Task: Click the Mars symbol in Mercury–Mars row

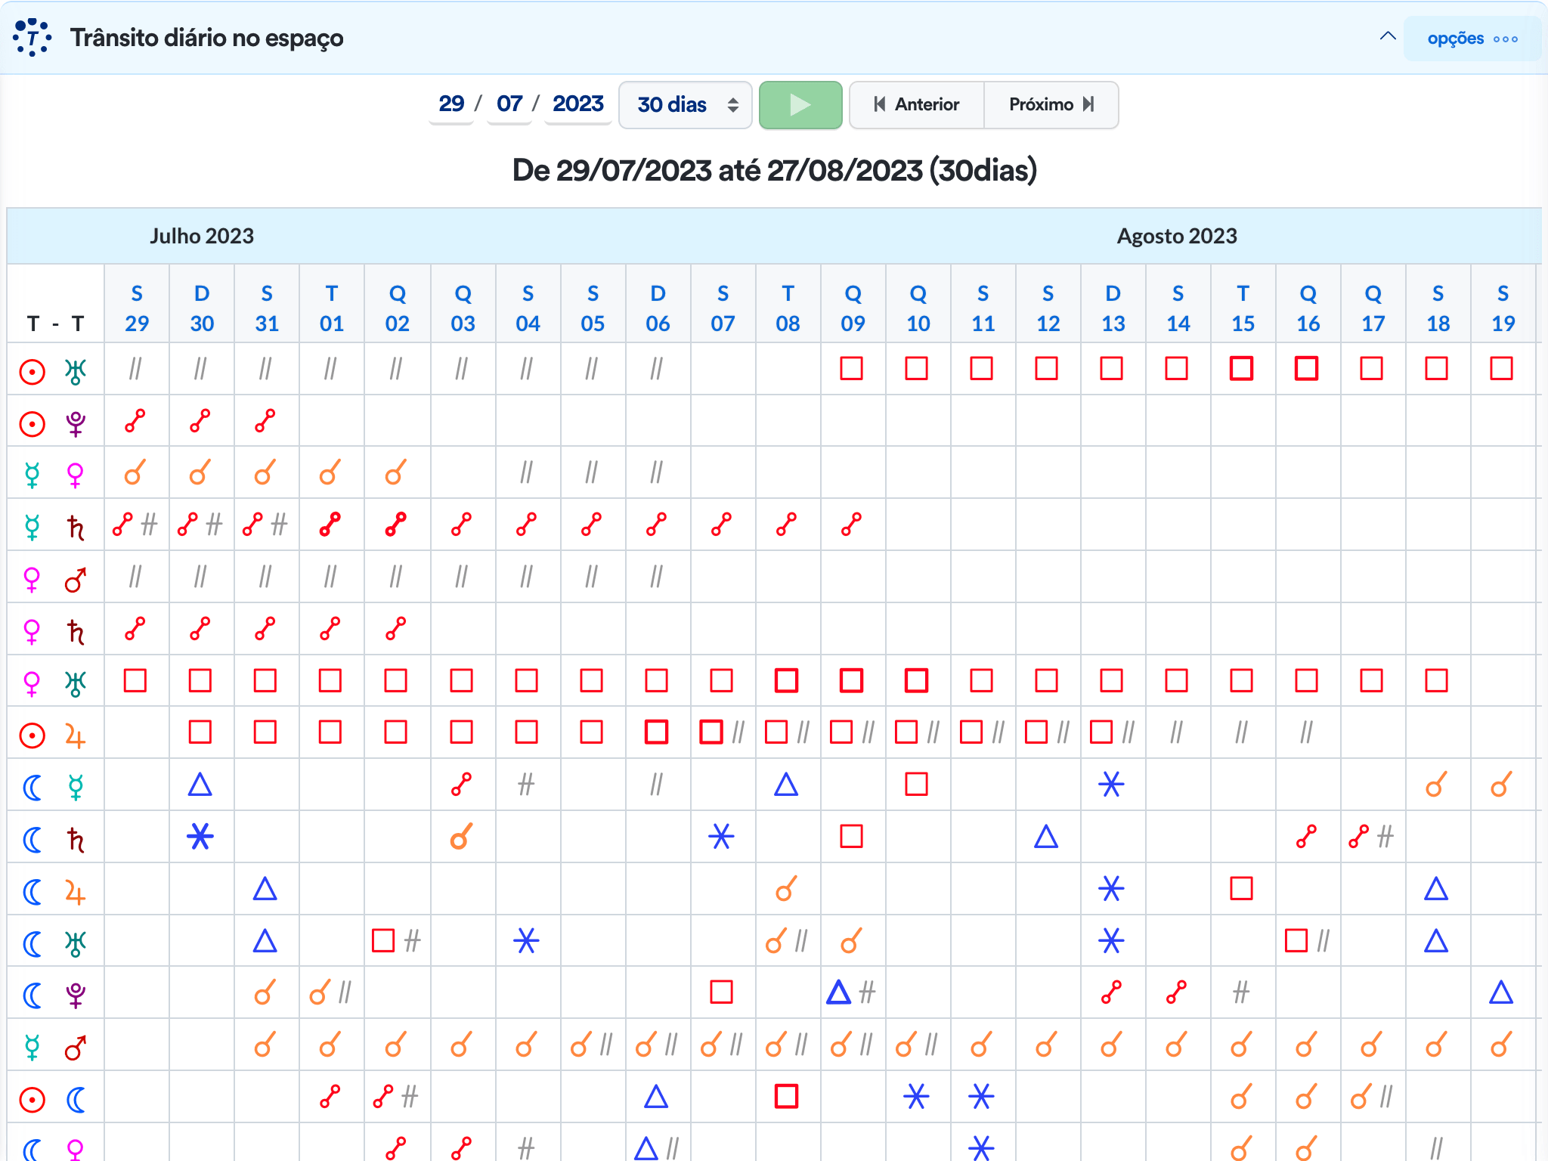Action: 76,1048
